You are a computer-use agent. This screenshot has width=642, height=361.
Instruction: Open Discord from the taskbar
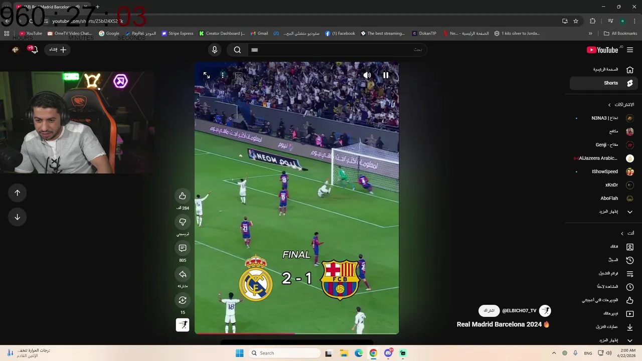click(388, 353)
